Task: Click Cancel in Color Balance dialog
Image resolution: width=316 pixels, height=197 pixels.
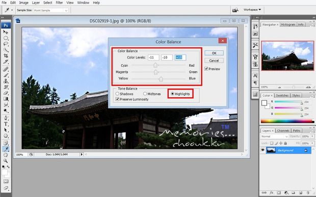Action: 214,61
